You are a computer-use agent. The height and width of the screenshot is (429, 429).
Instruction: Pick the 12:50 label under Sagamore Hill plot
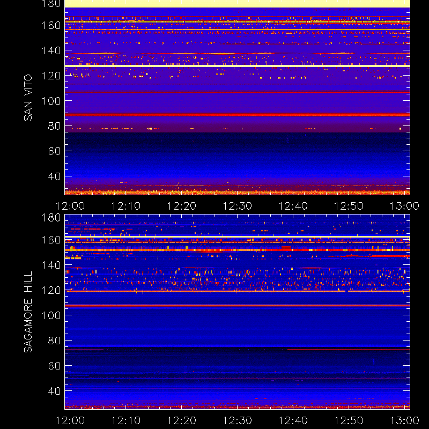349,420
